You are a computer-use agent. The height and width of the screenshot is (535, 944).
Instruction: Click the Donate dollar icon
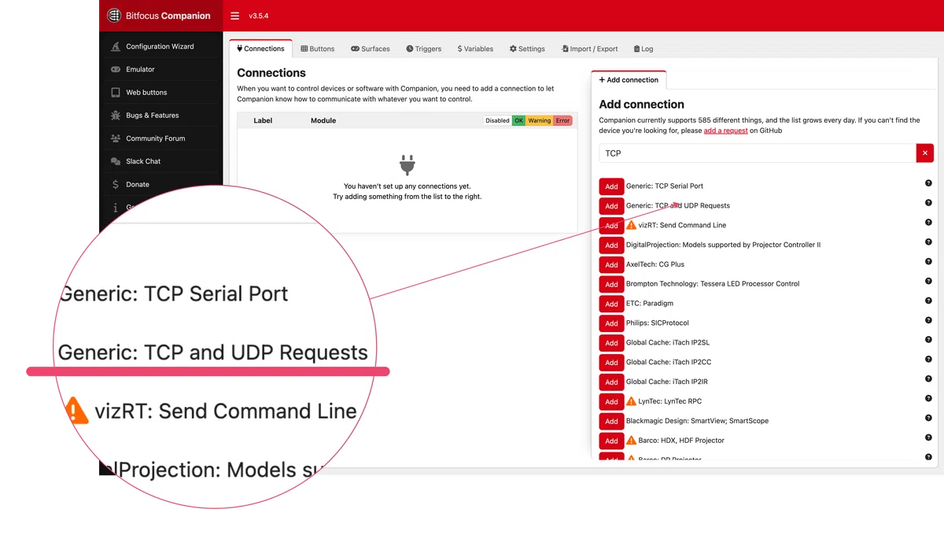tap(116, 184)
